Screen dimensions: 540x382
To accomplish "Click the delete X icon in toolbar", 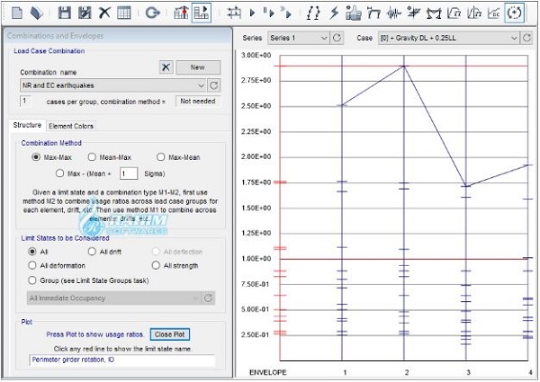I will (104, 13).
